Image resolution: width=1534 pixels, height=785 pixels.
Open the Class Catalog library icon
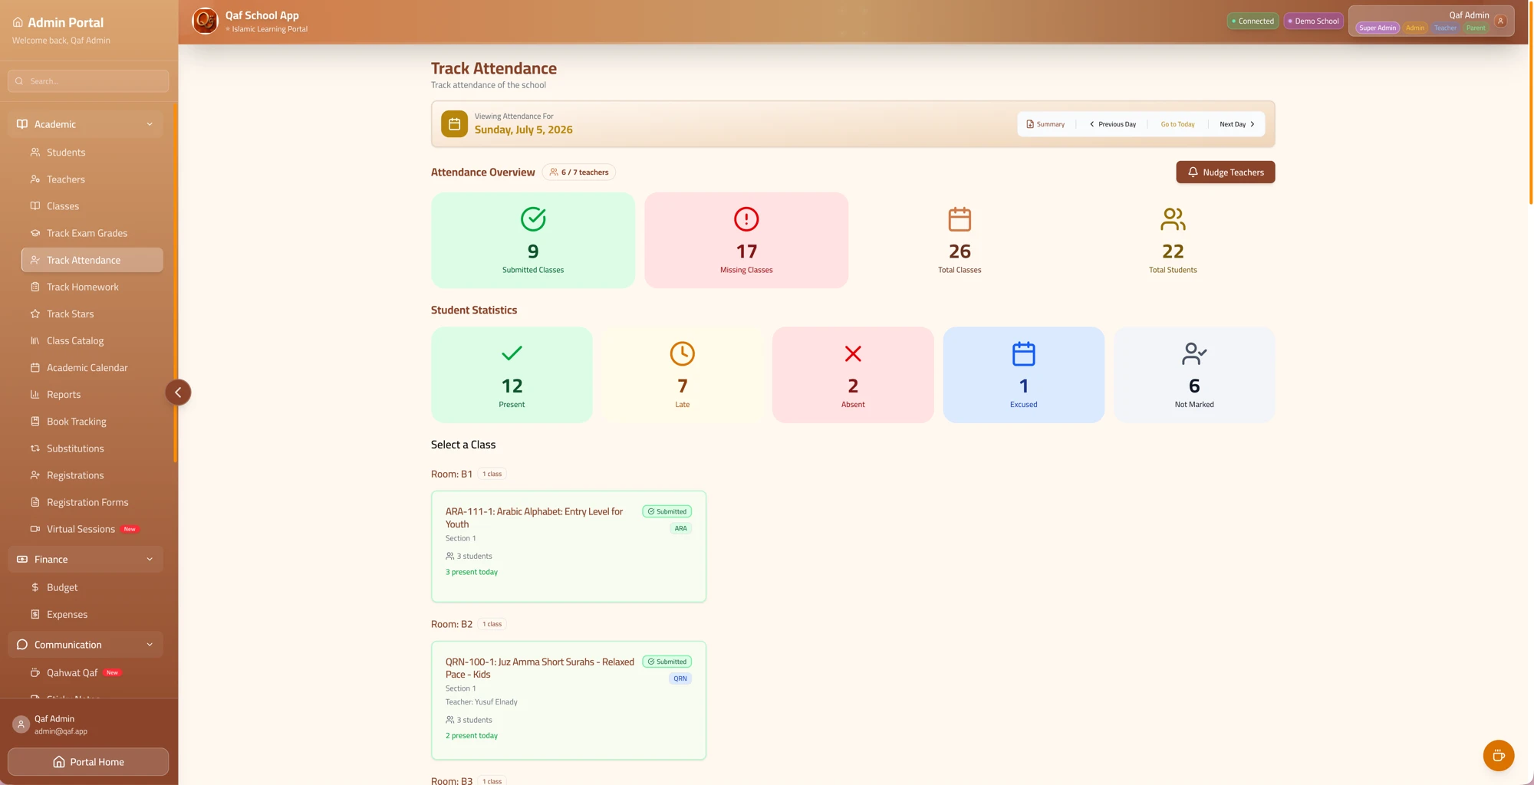click(x=35, y=340)
